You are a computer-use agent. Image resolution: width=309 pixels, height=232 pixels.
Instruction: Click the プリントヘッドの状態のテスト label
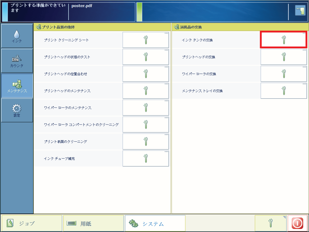coord(67,57)
